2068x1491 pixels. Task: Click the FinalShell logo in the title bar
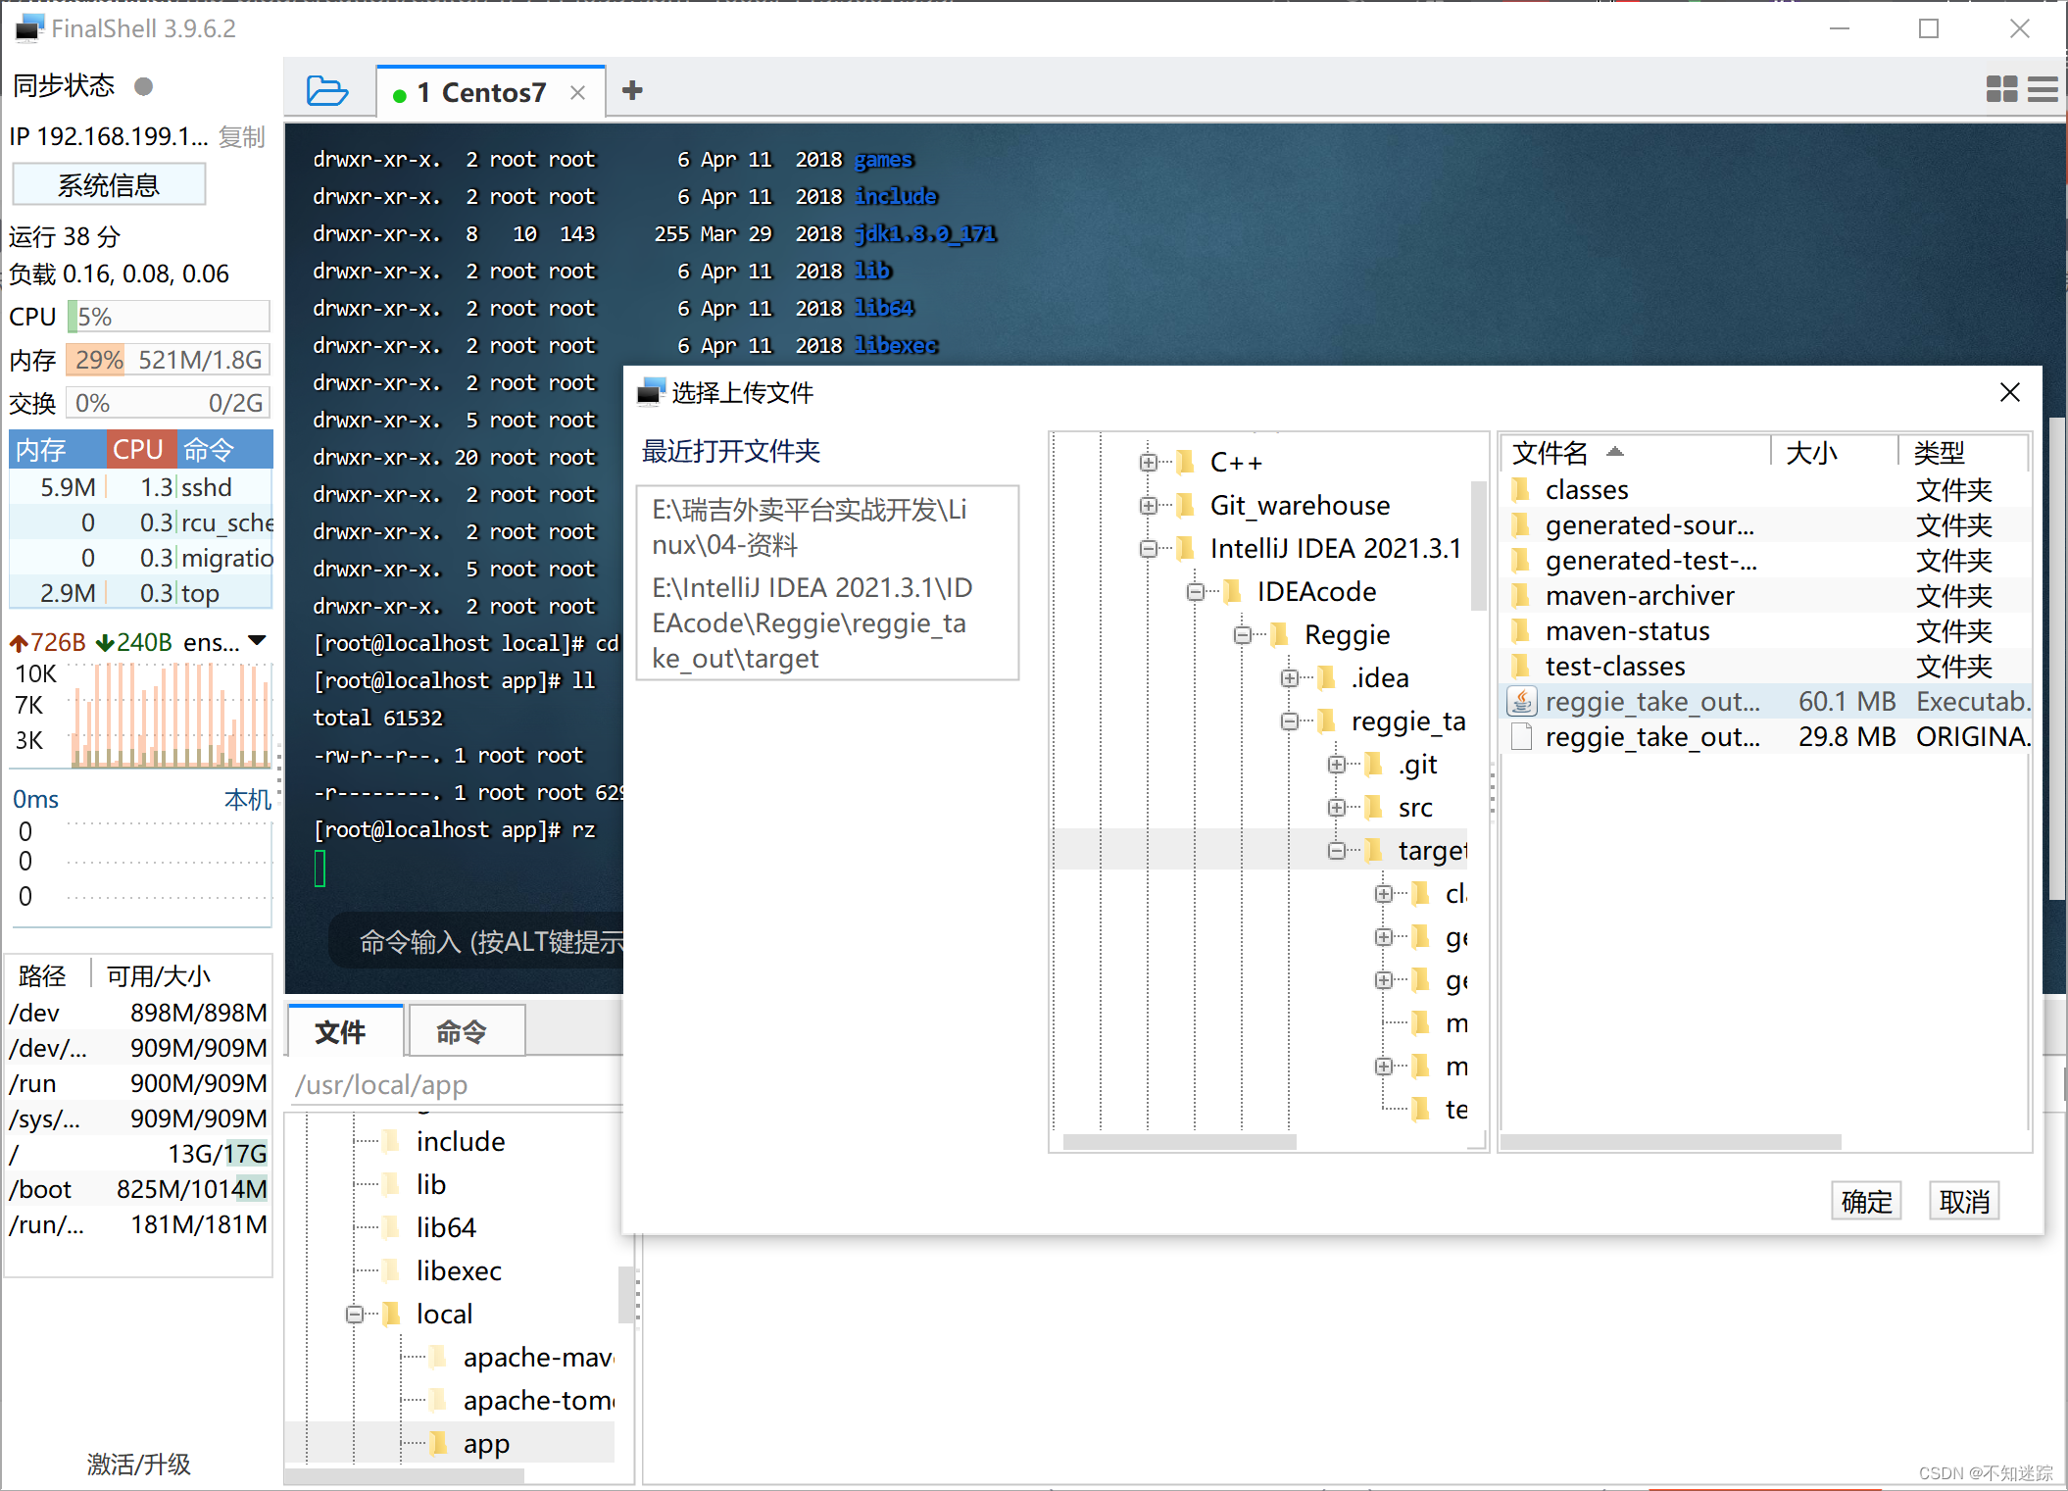28,28
